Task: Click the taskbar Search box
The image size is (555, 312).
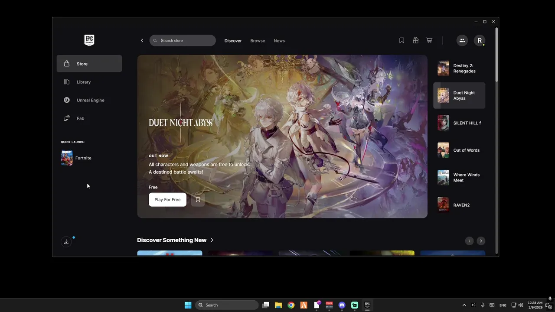Action: (x=227, y=305)
